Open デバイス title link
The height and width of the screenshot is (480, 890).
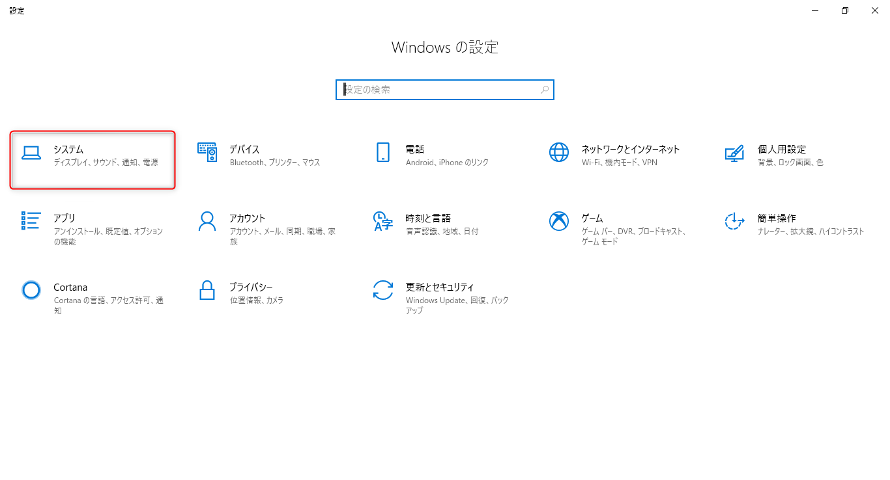click(244, 150)
